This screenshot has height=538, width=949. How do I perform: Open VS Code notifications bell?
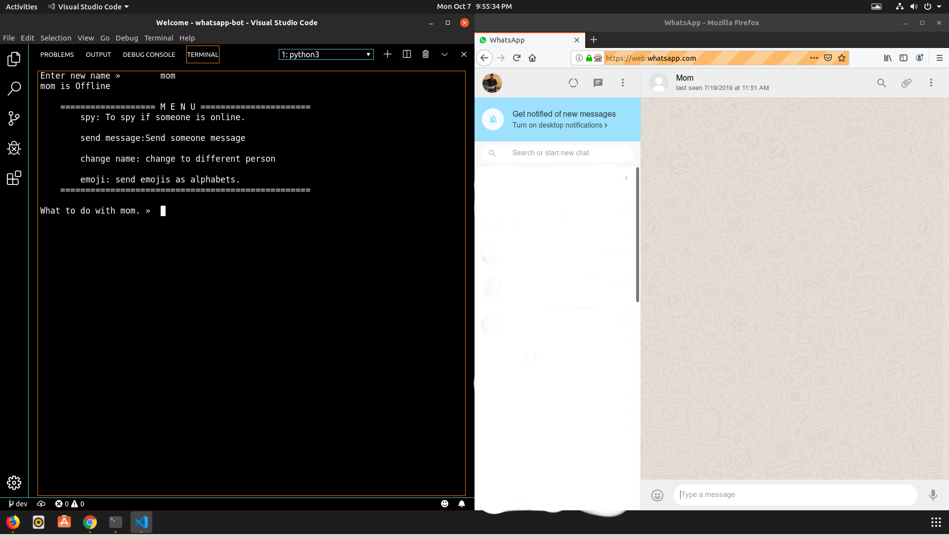point(462,504)
